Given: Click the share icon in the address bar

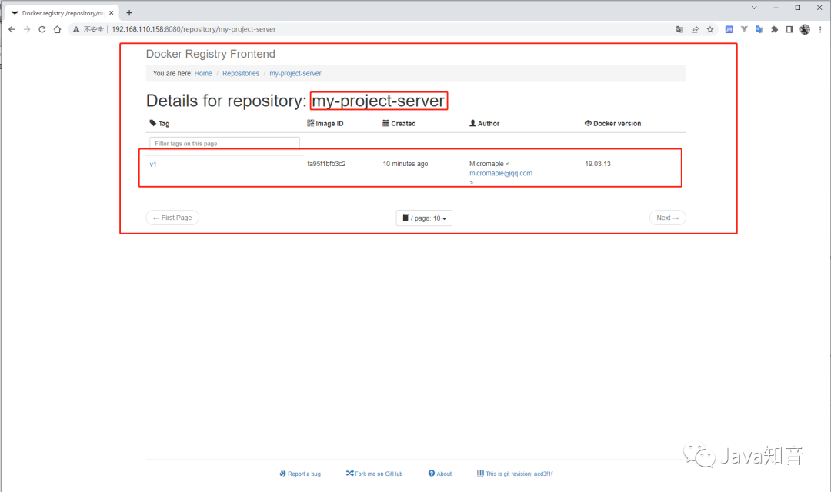Looking at the screenshot, I should click(x=695, y=29).
